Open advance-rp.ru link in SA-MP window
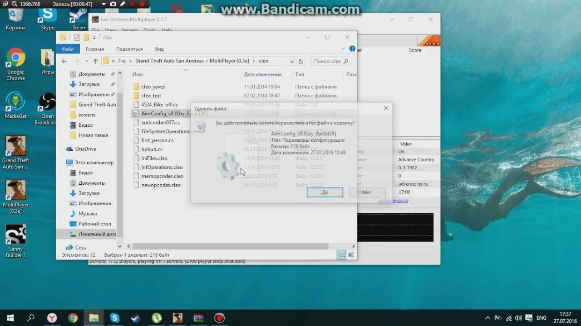 click(393, 201)
